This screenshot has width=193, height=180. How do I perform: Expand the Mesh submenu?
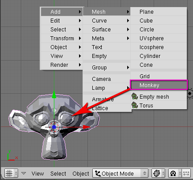pos(106,11)
